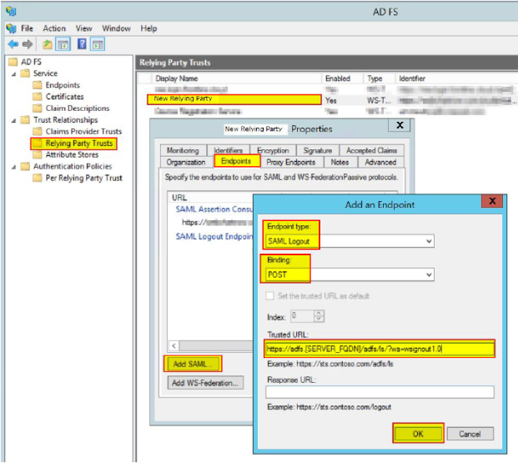The height and width of the screenshot is (463, 518).
Task: Click the blue Help toolbar icon
Action: [82, 43]
